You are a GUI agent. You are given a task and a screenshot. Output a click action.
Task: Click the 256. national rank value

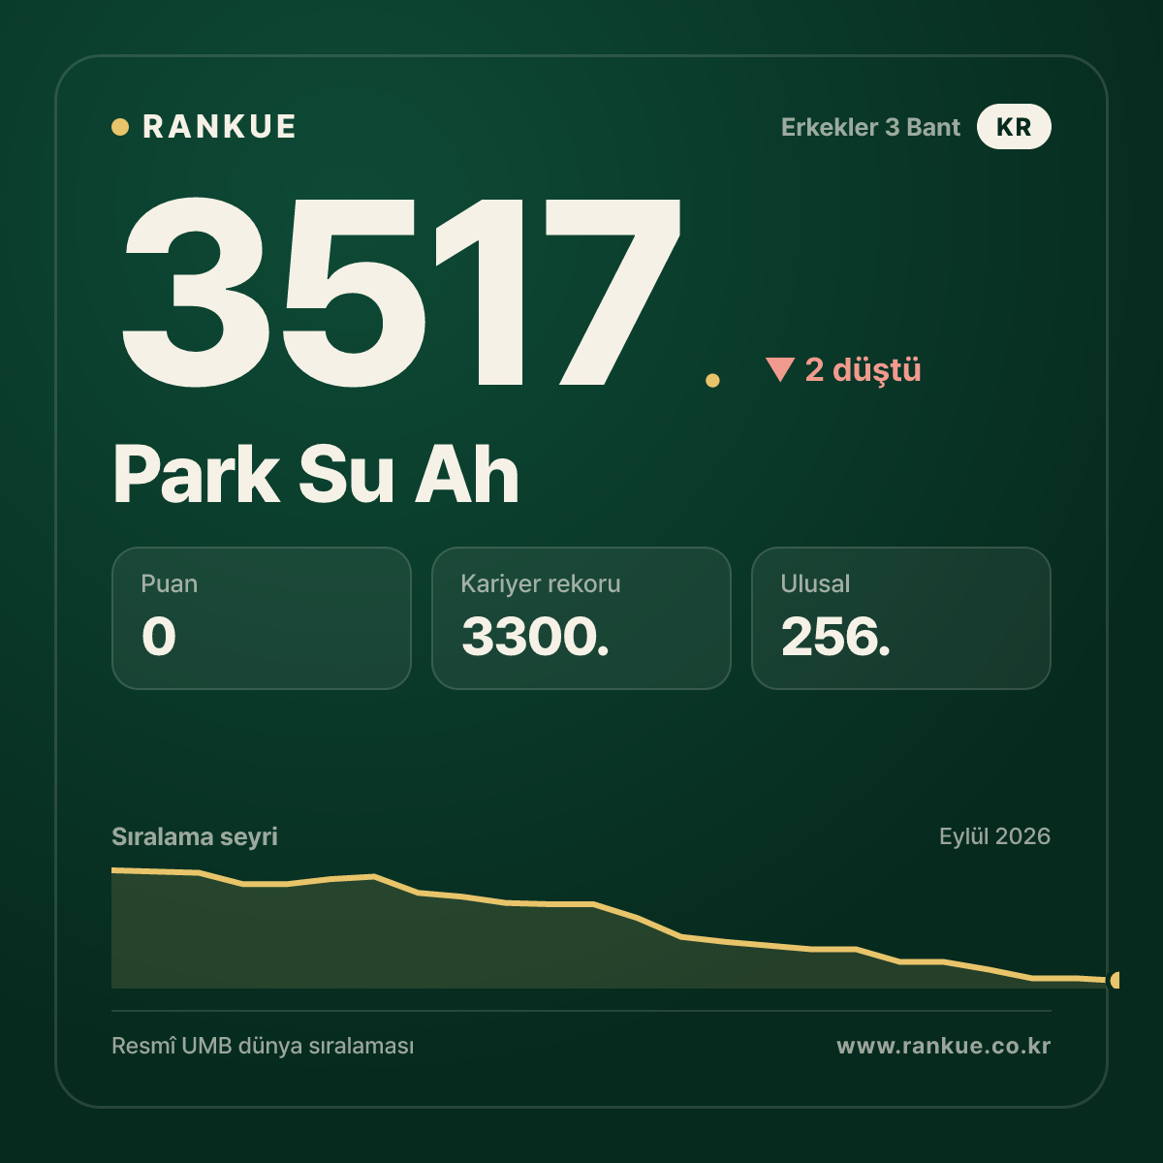[x=835, y=637]
